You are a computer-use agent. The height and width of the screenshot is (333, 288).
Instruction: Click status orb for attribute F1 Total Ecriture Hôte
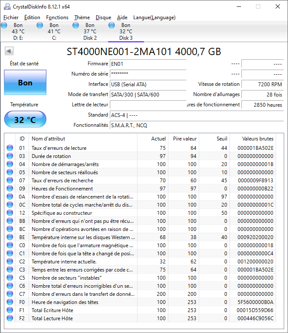(10, 310)
